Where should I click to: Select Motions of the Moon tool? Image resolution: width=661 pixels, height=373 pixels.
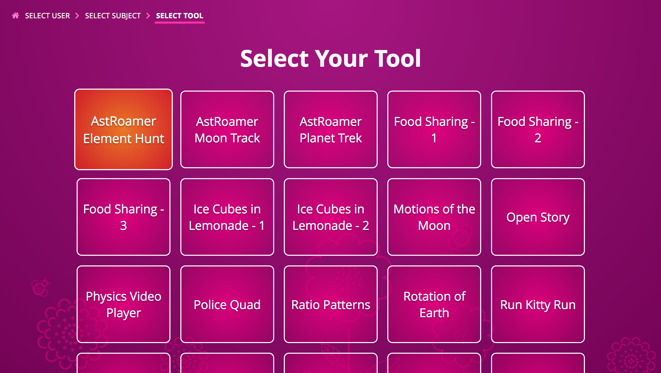[x=434, y=217]
